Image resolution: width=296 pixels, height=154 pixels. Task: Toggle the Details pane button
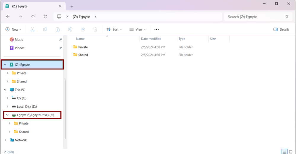pos(281,29)
